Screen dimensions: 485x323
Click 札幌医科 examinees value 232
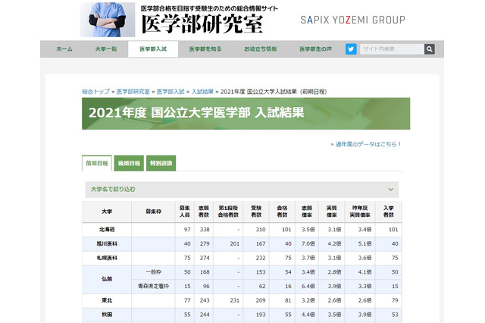(x=261, y=258)
